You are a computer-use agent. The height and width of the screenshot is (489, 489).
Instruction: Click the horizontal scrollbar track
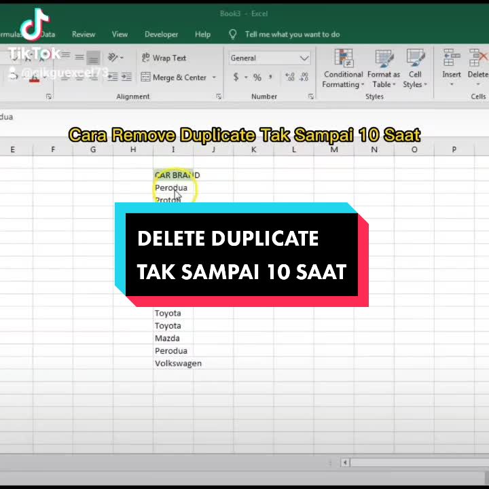coord(420,463)
